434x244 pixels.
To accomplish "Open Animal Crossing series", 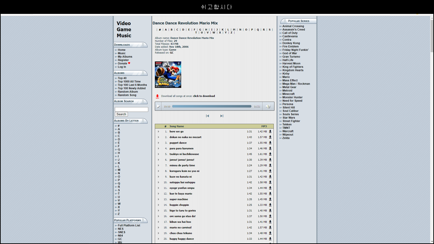I will pyautogui.click(x=293, y=26).
